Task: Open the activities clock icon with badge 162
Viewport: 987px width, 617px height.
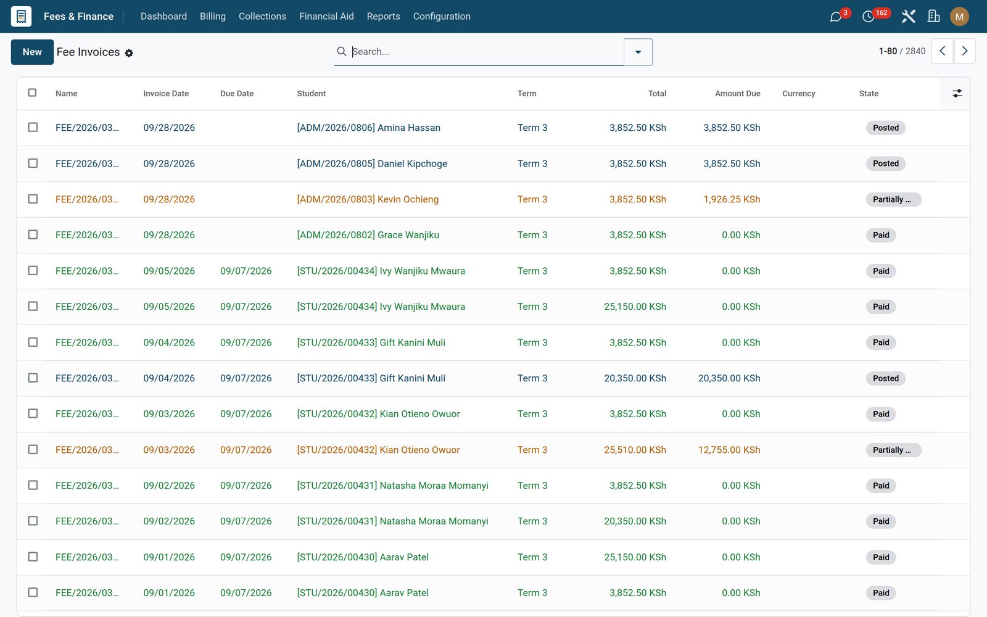Action: [x=868, y=17]
